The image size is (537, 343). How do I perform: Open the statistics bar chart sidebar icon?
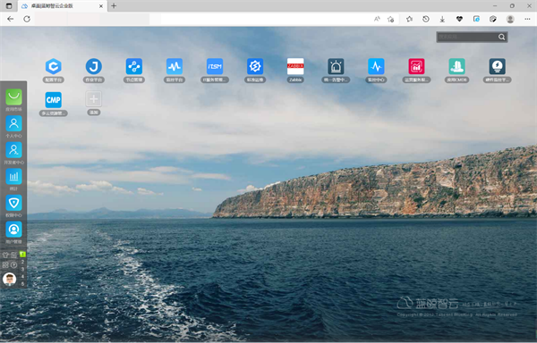pyautogui.click(x=13, y=177)
